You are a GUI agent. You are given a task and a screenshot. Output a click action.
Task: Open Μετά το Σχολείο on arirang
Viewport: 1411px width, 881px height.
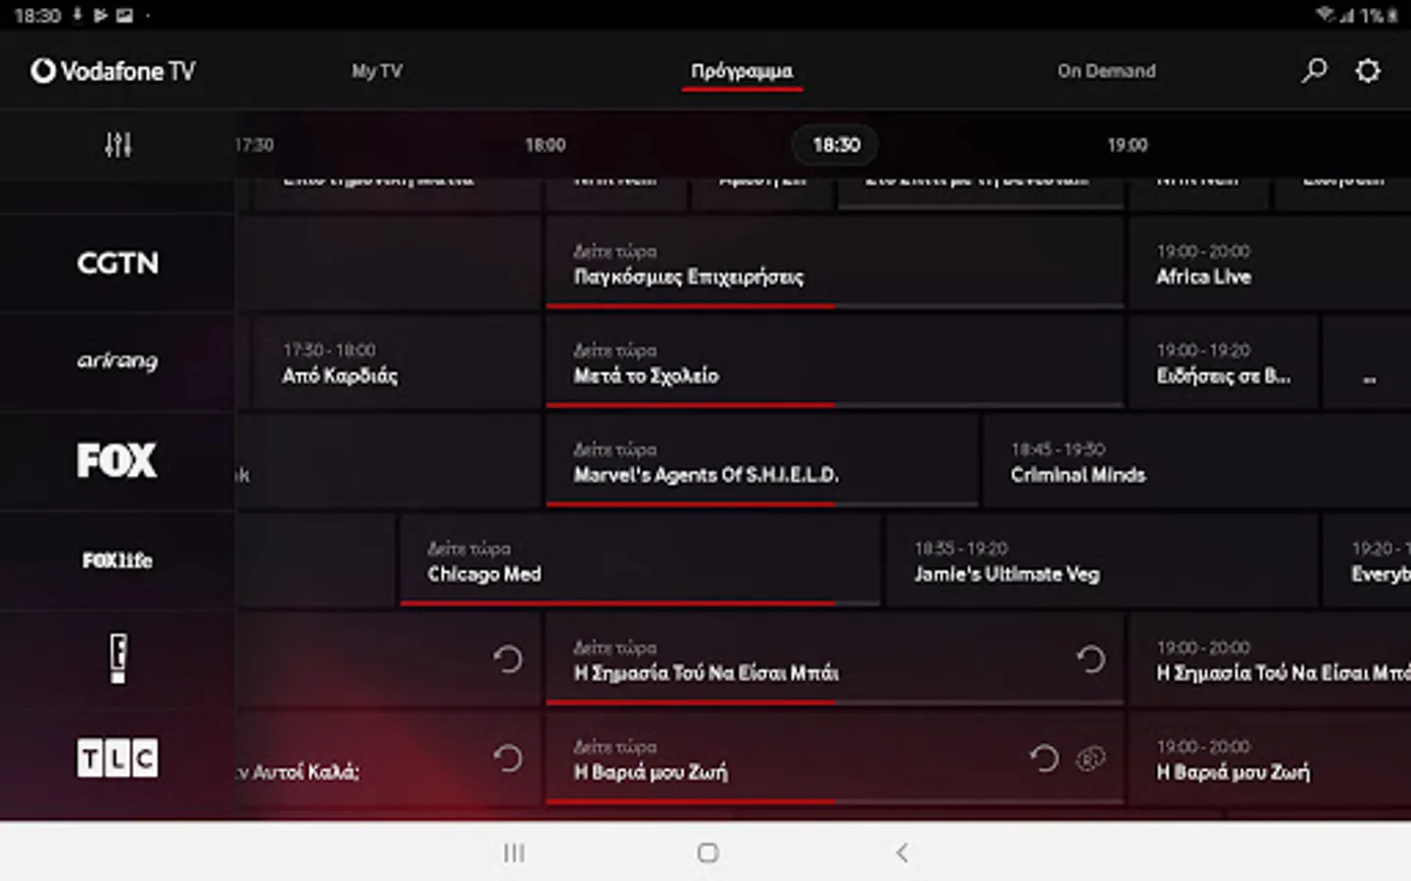(x=835, y=361)
